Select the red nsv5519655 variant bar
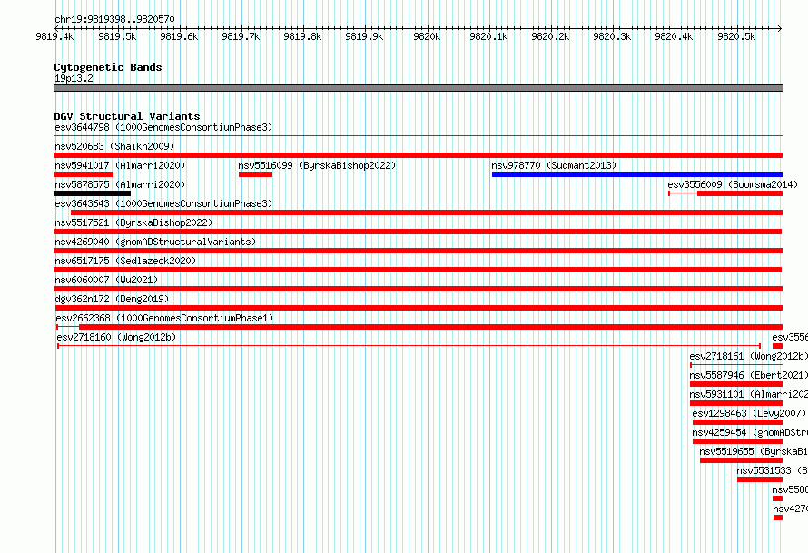 coord(741,460)
